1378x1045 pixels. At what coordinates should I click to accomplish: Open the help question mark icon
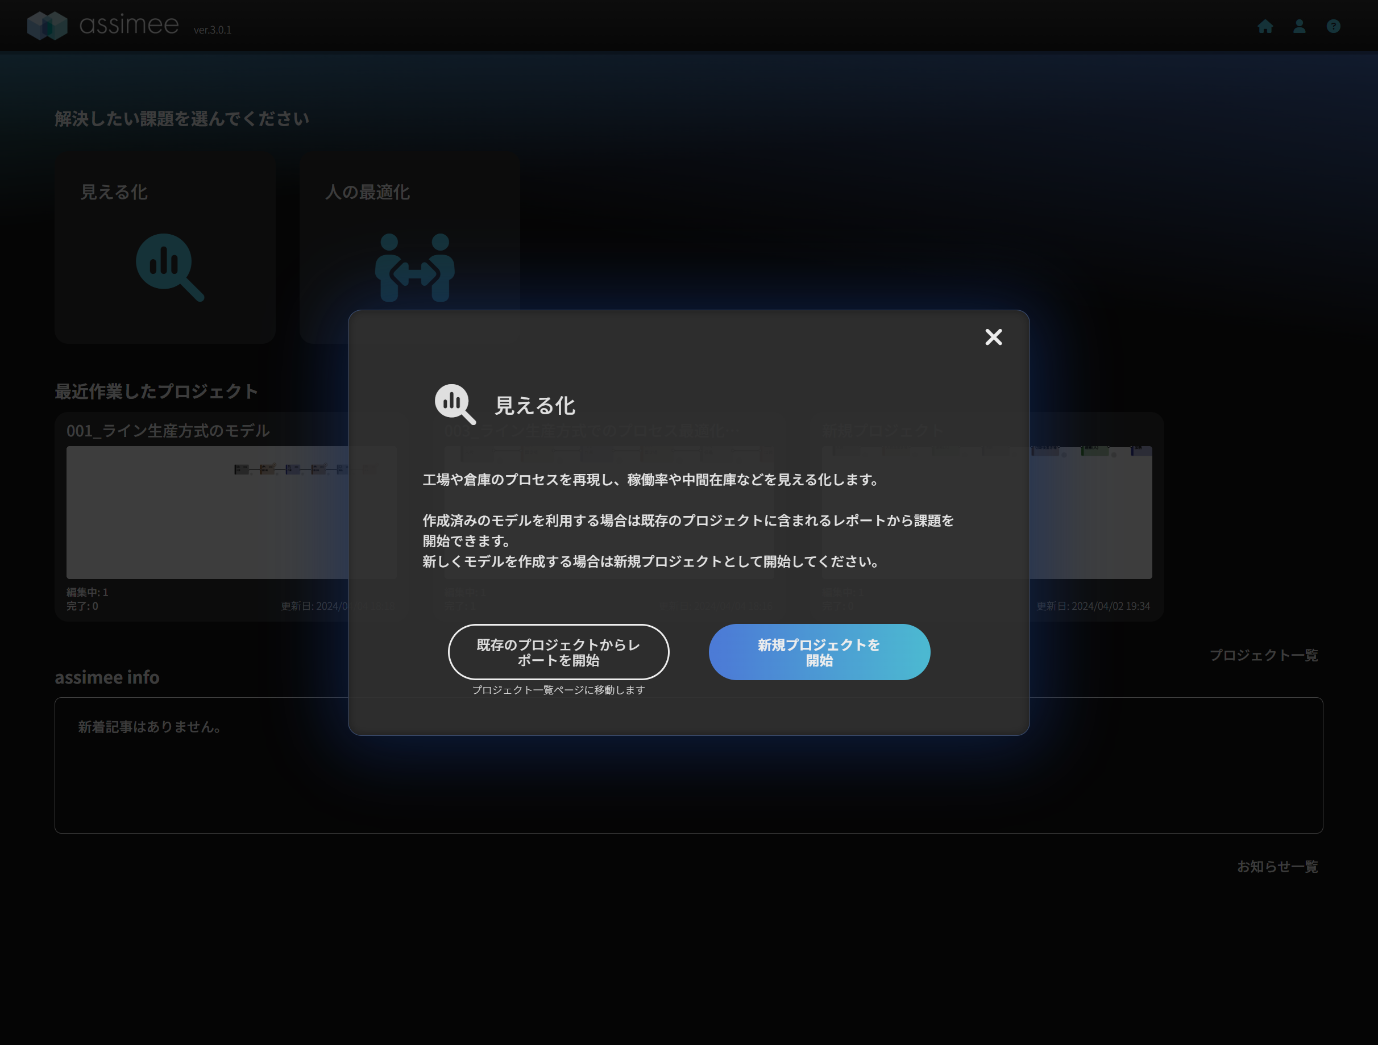(1333, 26)
